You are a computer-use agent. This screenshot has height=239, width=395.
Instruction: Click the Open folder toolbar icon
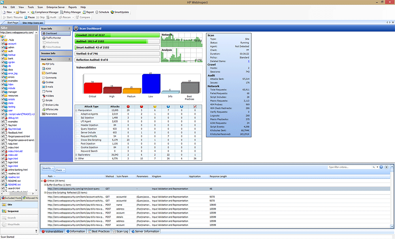pyautogui.click(x=17, y=12)
